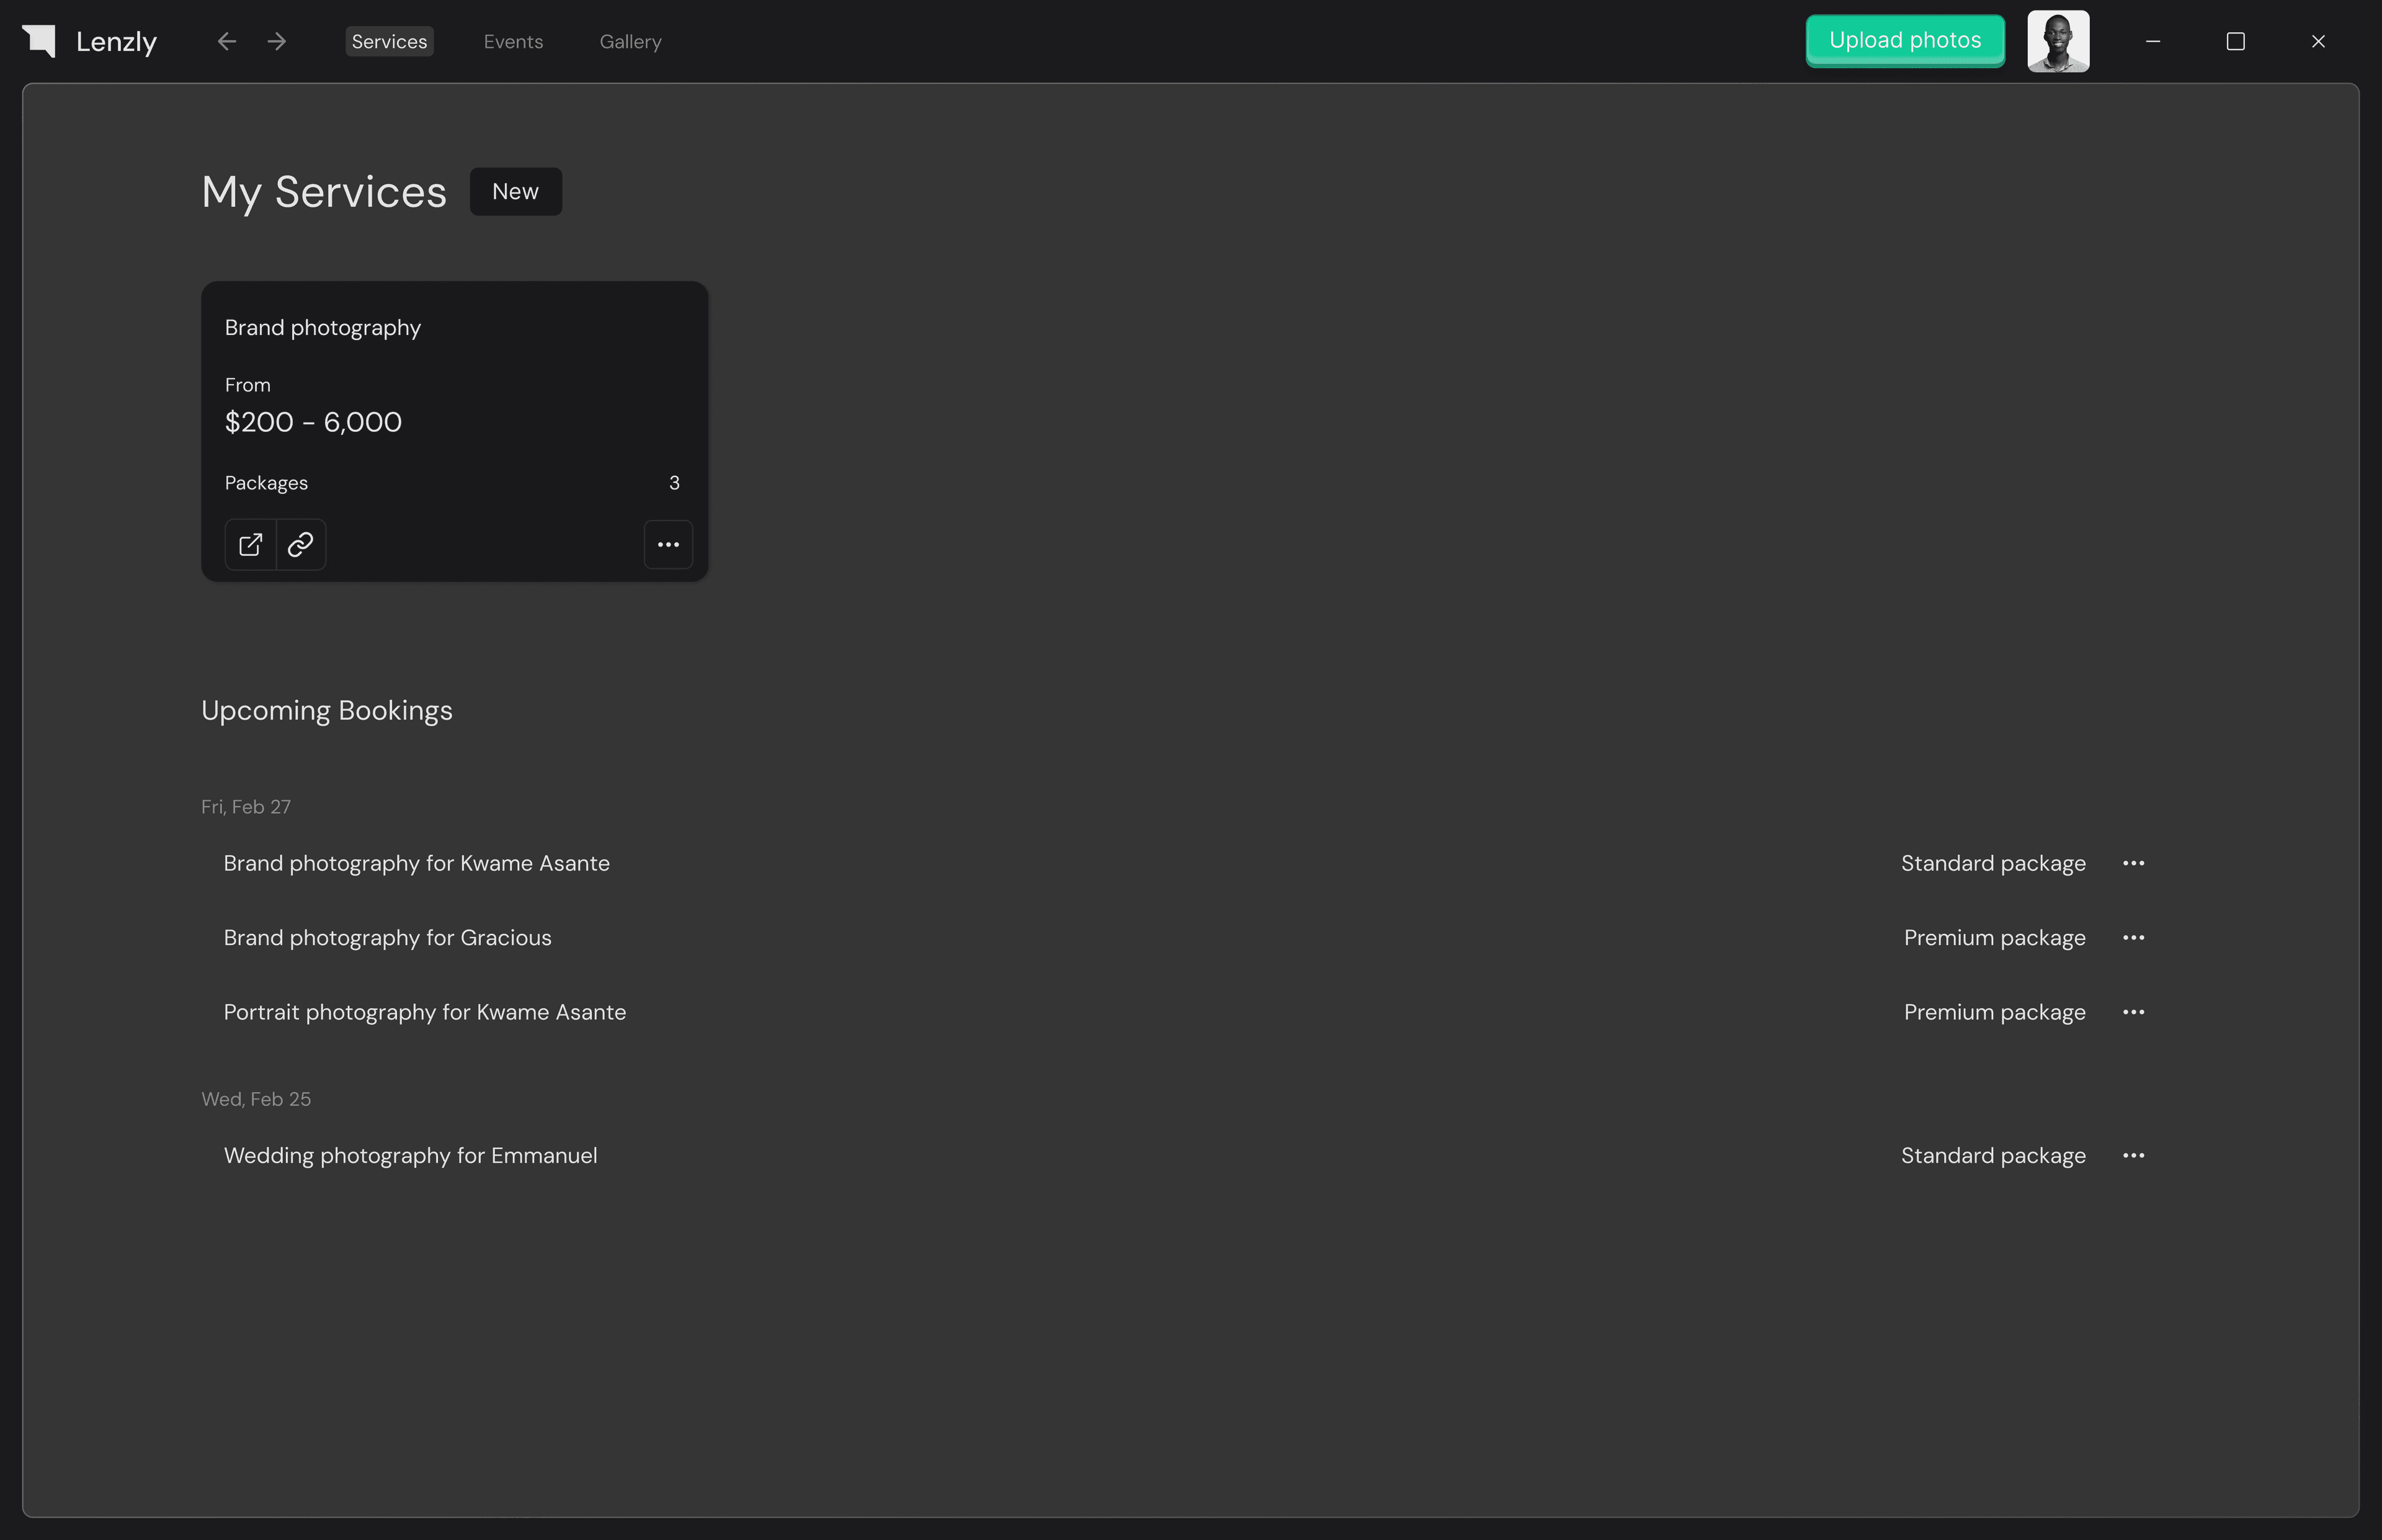Open the overflow menu on Brand photography card
Viewport: 2382px width, 1540px height.
pyautogui.click(x=669, y=544)
